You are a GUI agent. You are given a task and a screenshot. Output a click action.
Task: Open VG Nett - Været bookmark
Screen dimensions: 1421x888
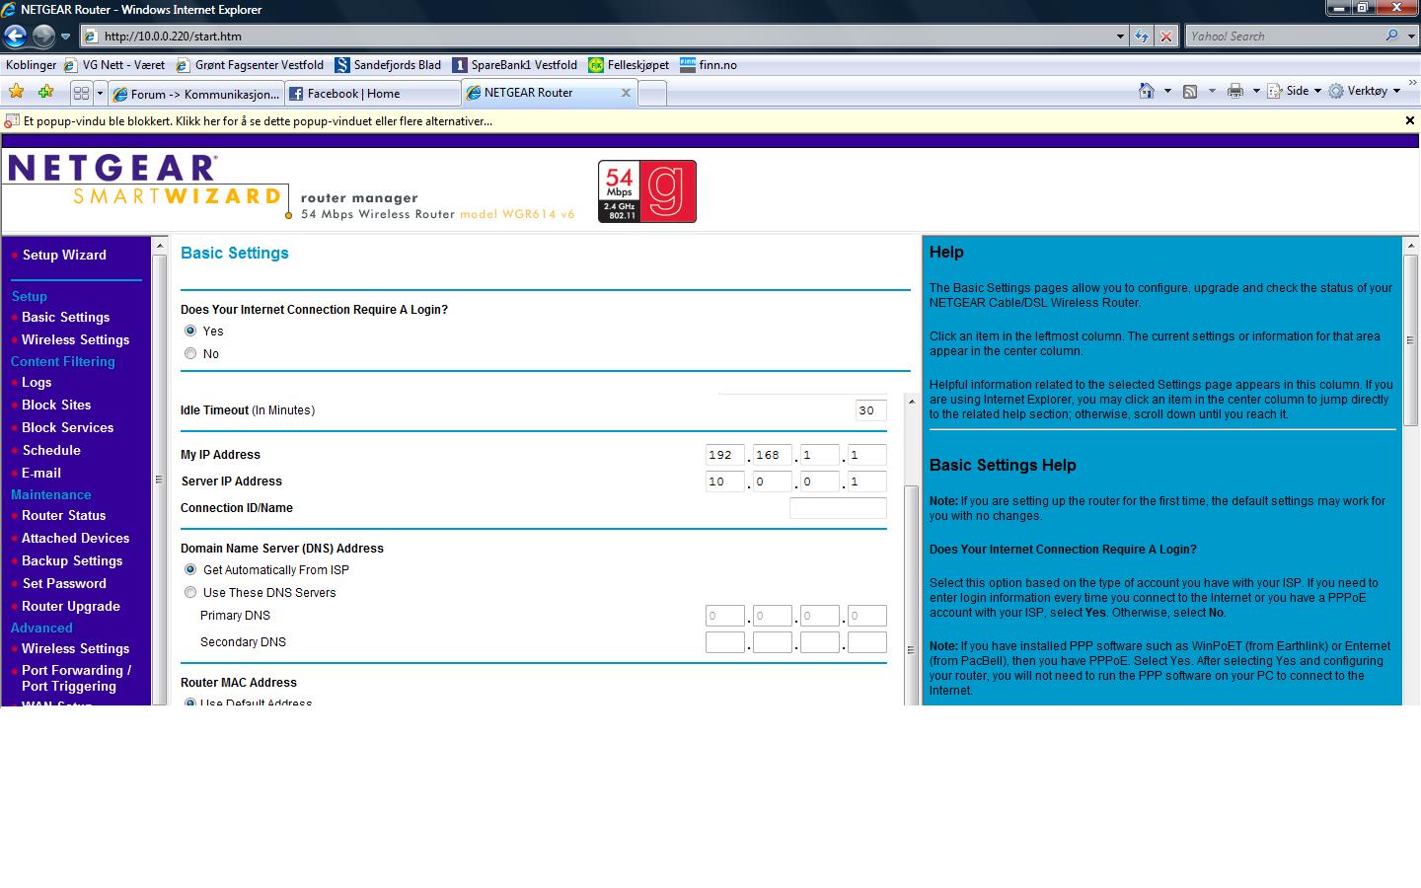(x=114, y=65)
